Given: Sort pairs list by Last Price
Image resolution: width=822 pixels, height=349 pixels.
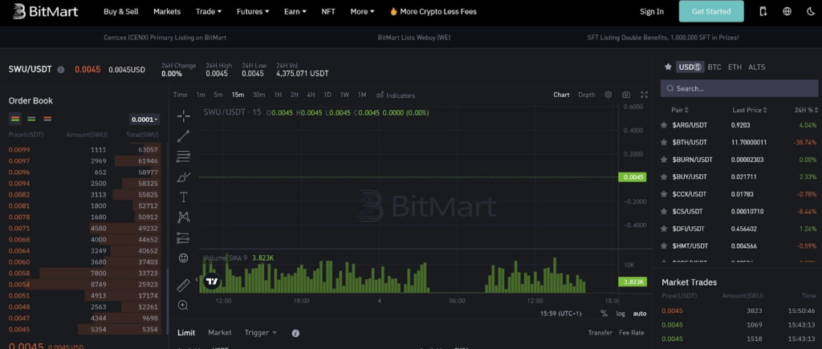Looking at the screenshot, I should point(750,110).
